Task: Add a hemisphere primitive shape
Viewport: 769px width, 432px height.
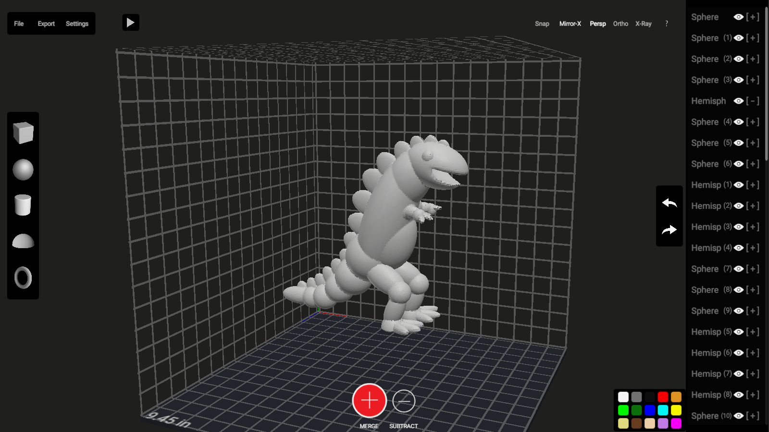Action: (23, 241)
